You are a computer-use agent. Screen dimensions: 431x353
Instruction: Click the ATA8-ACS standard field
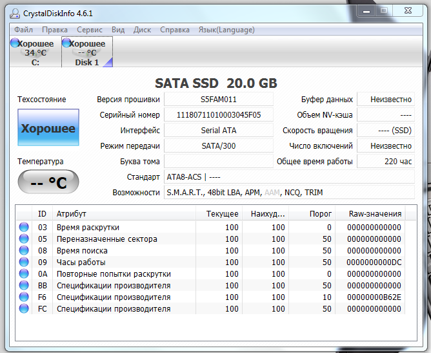click(290, 177)
